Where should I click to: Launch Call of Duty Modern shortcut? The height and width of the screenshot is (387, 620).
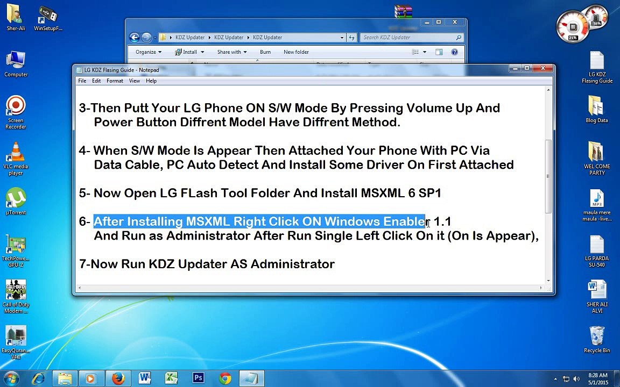click(x=16, y=297)
